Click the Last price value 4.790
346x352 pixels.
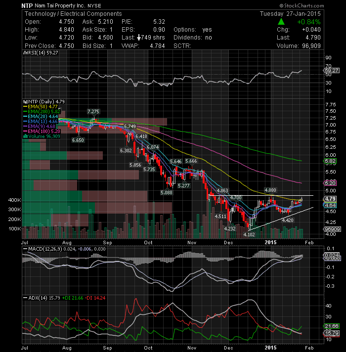coord(313,38)
